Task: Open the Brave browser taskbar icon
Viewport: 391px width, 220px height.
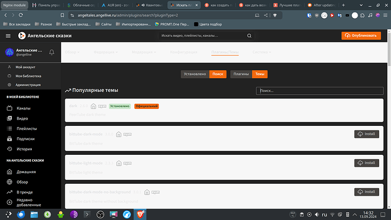Action: 140,214
